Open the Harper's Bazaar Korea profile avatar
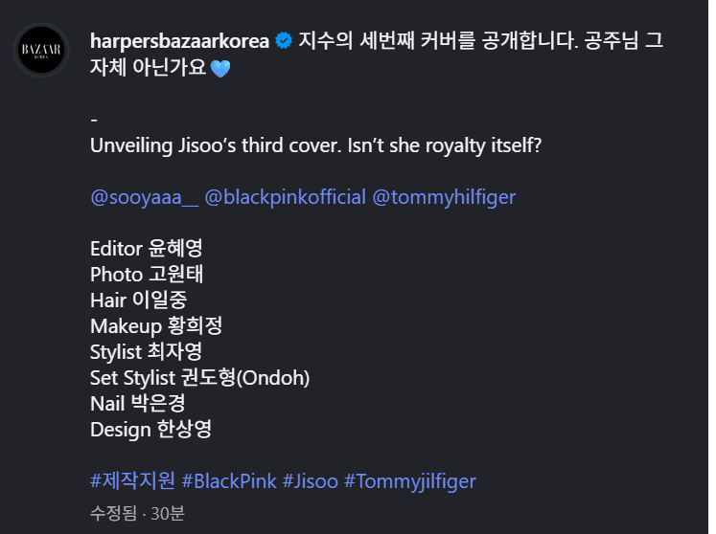 pos(42,51)
